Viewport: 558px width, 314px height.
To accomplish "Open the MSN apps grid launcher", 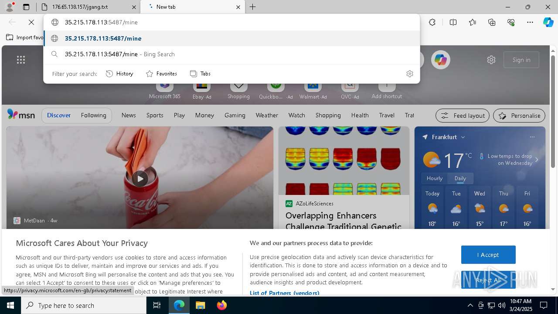I will tap(21, 60).
